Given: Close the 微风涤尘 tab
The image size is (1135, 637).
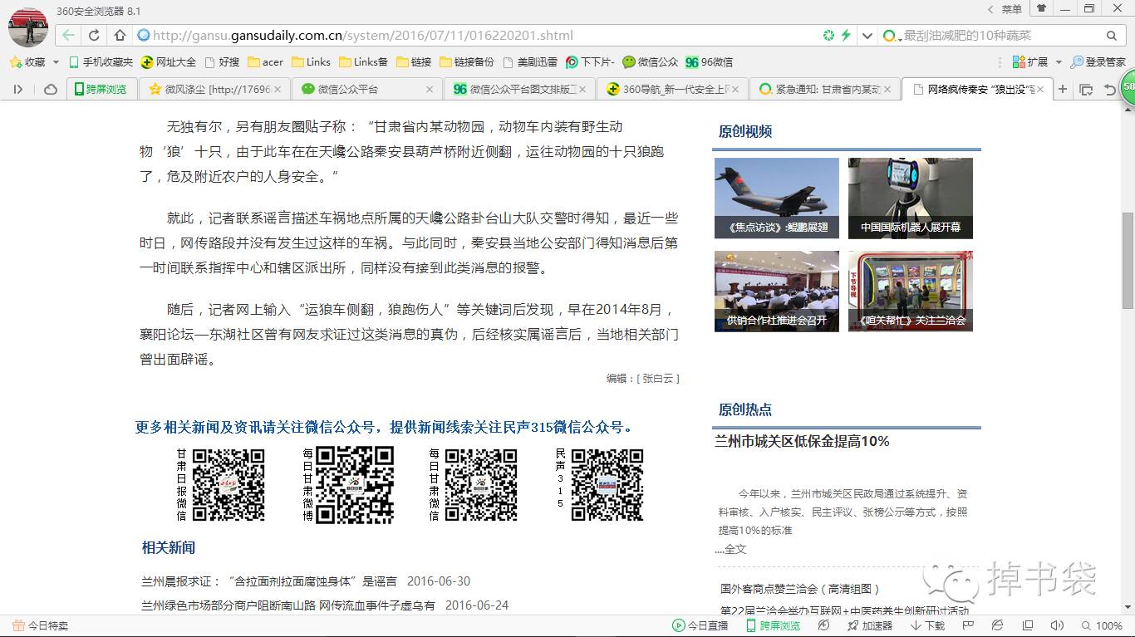Looking at the screenshot, I should tap(277, 89).
